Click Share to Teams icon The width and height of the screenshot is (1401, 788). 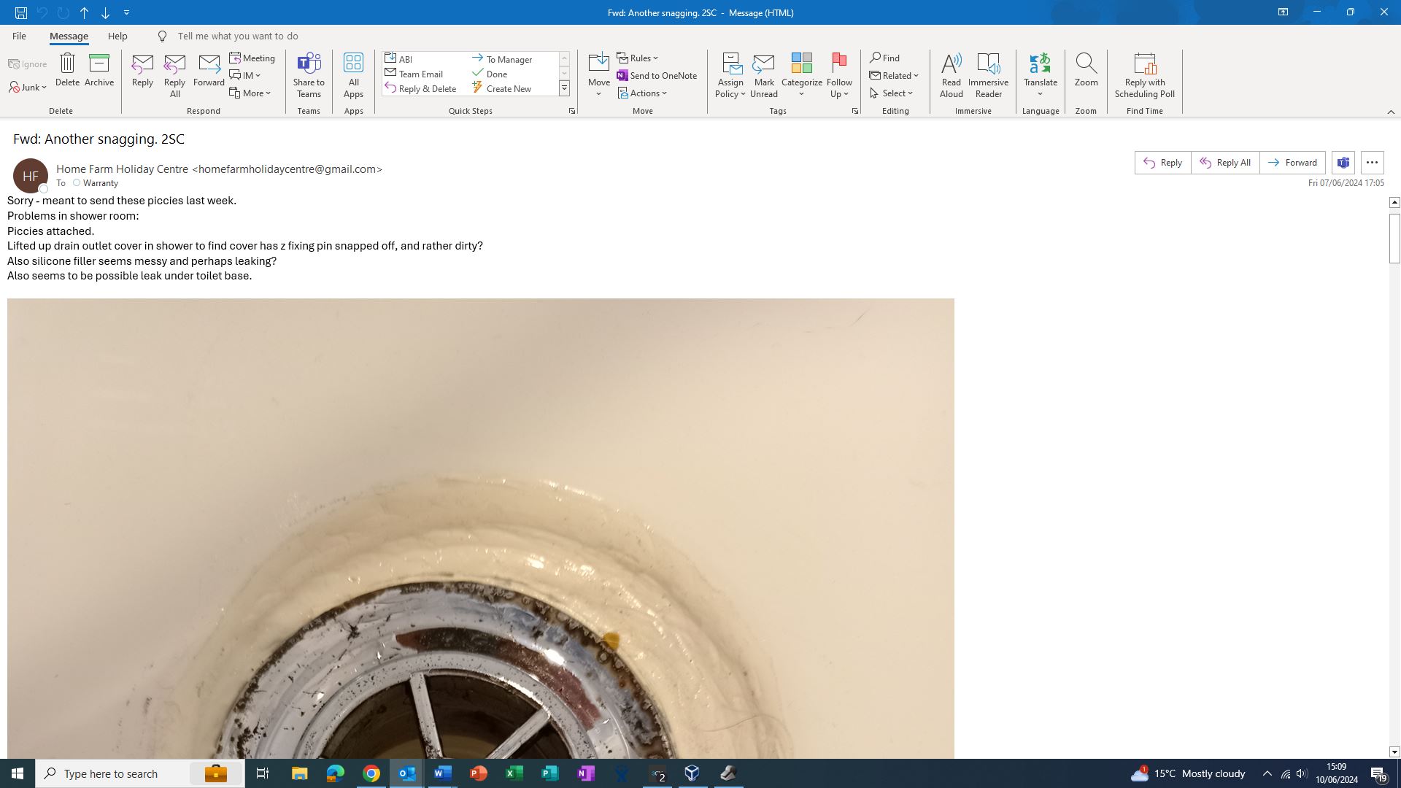click(x=309, y=64)
